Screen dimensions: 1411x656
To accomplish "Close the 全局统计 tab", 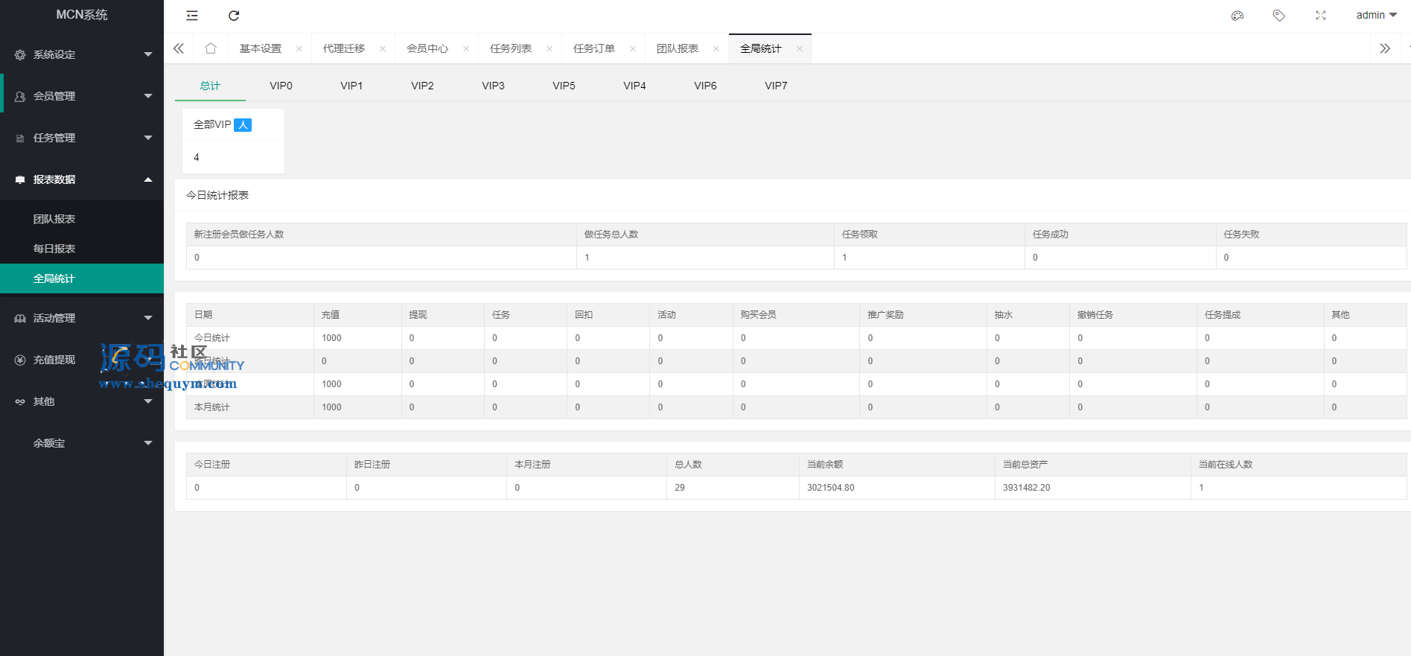I will click(800, 49).
